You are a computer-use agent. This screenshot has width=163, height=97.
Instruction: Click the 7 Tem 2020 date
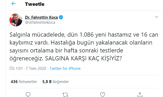pyautogui.click(x=36, y=69)
